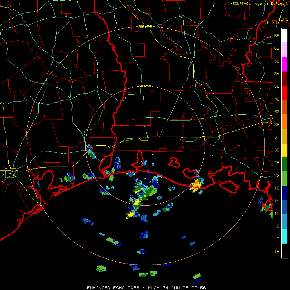The width and height of the screenshot is (290, 290).
Task: Select the legend value 42
Action: [x=277, y=112]
